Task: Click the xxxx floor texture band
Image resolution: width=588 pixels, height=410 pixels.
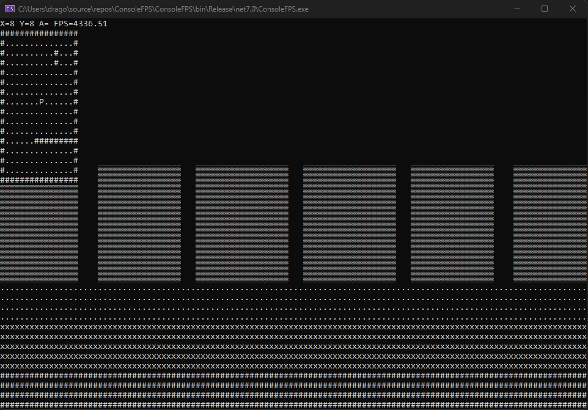Action: point(293,345)
